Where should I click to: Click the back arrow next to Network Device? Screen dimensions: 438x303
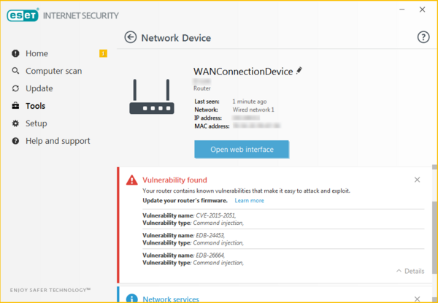click(x=131, y=37)
